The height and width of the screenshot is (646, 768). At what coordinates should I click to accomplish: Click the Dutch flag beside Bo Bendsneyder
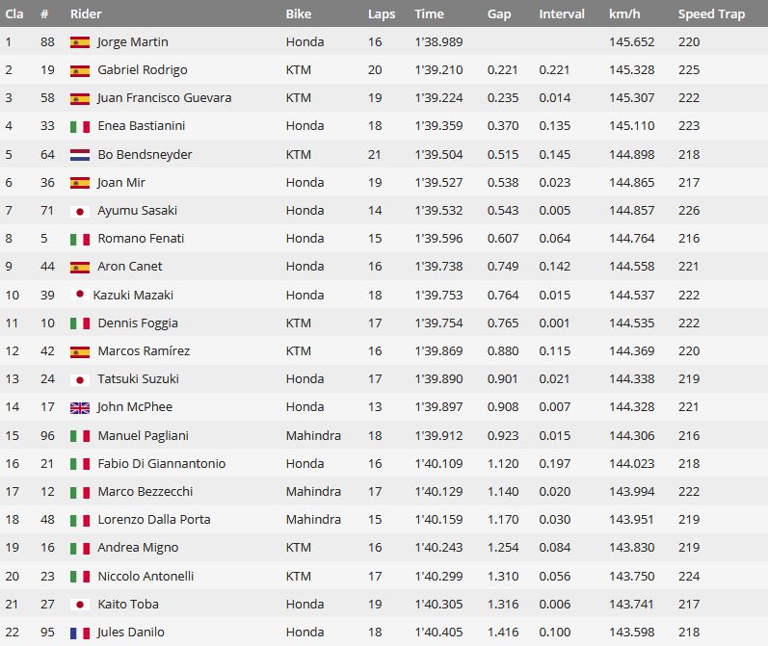tap(80, 155)
